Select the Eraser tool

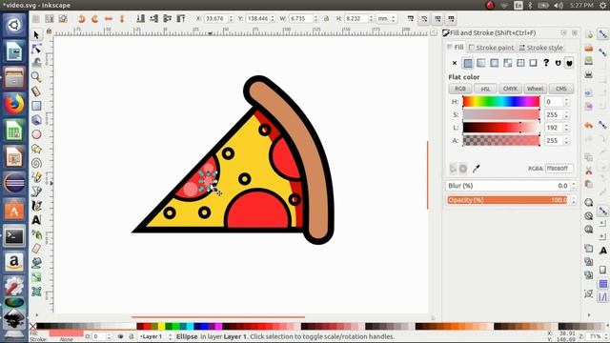point(36,249)
